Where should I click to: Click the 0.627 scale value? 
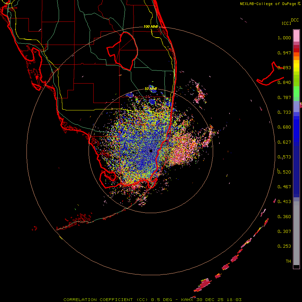pos(284,142)
